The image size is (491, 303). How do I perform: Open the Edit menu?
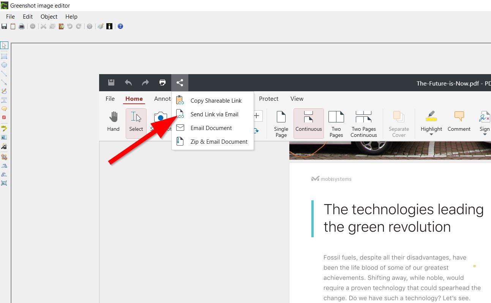click(x=27, y=16)
